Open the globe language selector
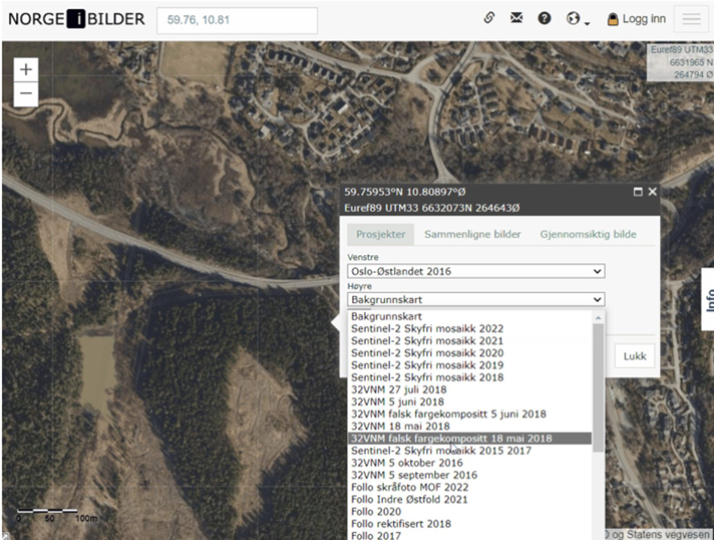714x540 pixels. click(x=576, y=19)
